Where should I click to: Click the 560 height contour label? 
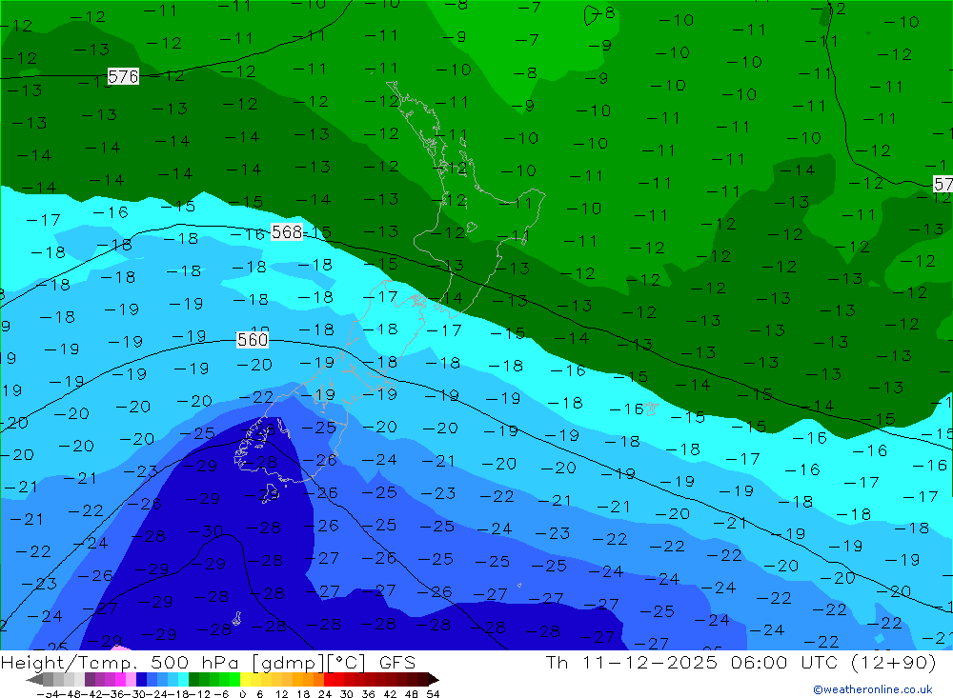point(253,340)
